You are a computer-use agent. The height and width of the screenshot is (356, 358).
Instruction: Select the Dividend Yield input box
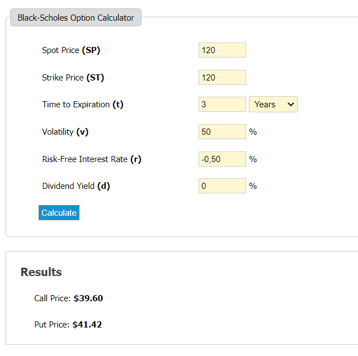[222, 186]
